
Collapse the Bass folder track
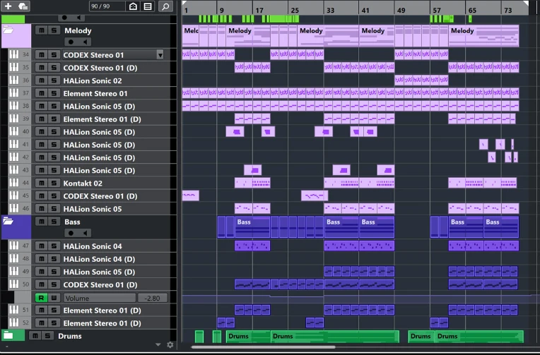tap(8, 221)
